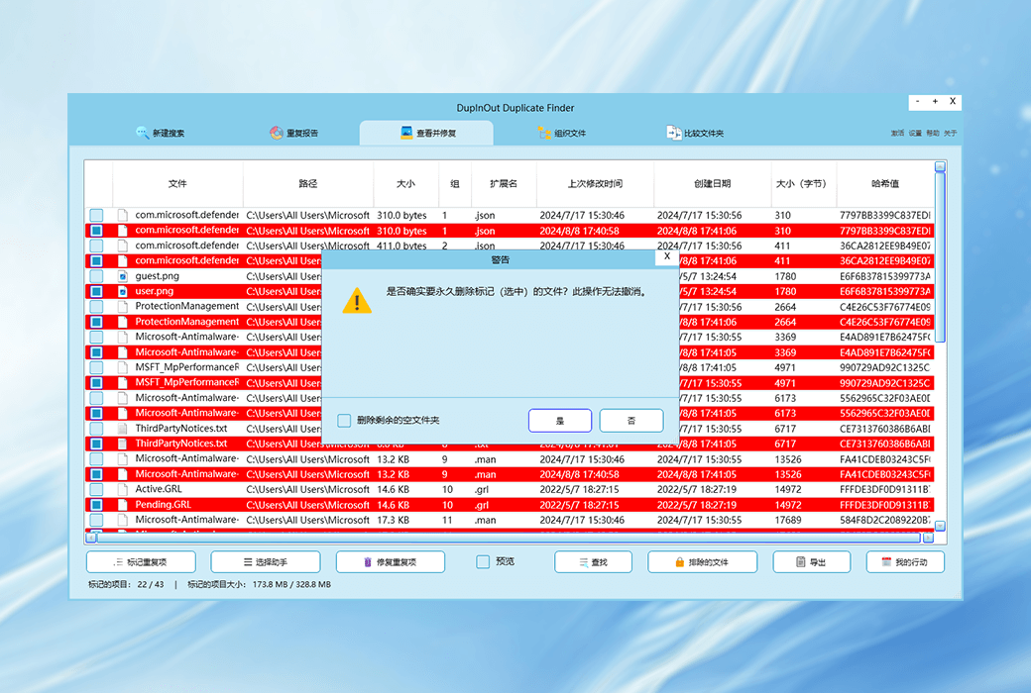Cancel deletion with the 否 button
Image resolution: width=1031 pixels, height=693 pixels.
[631, 421]
